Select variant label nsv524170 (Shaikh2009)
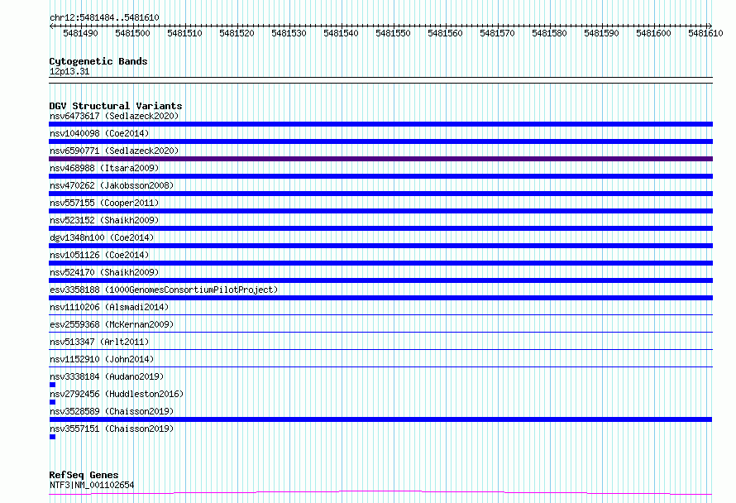The image size is (736, 503). [x=104, y=272]
